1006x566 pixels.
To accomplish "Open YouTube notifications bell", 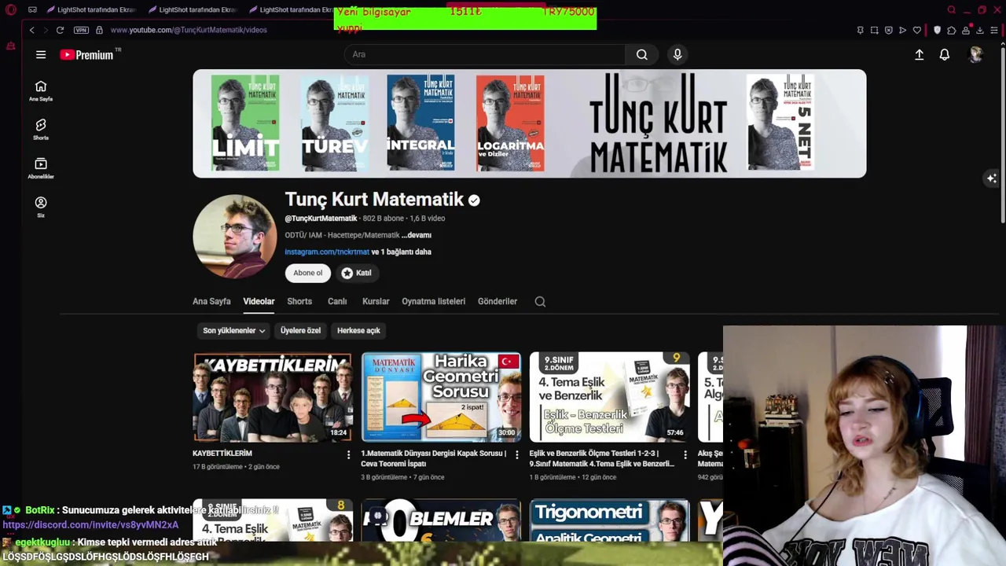I will (945, 55).
